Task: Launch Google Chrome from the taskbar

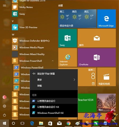Action: coord(68,123)
